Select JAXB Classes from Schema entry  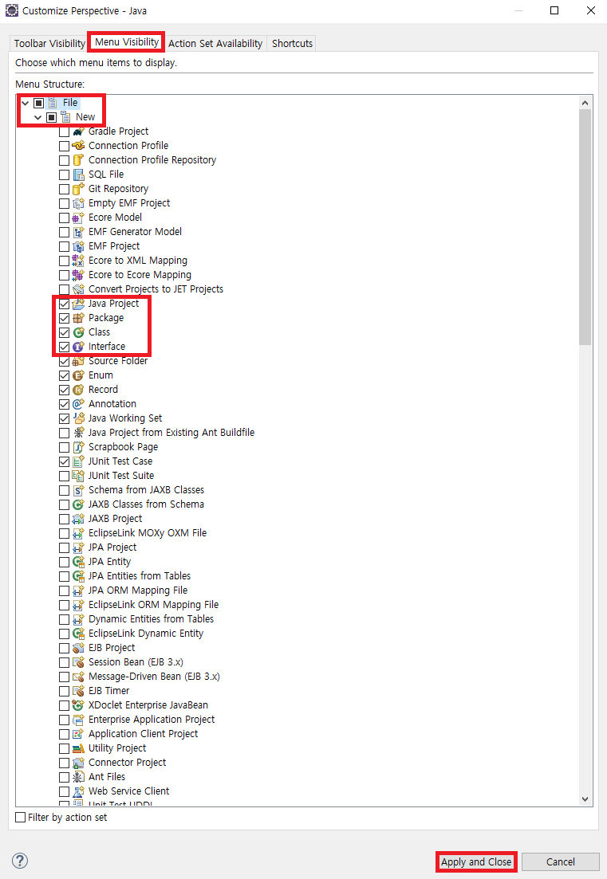coord(147,504)
